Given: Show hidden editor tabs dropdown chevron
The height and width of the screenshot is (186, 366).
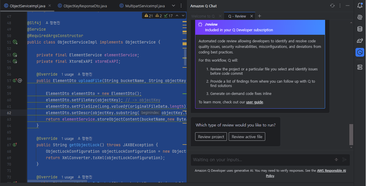Looking at the screenshot, I should tap(174, 6).
